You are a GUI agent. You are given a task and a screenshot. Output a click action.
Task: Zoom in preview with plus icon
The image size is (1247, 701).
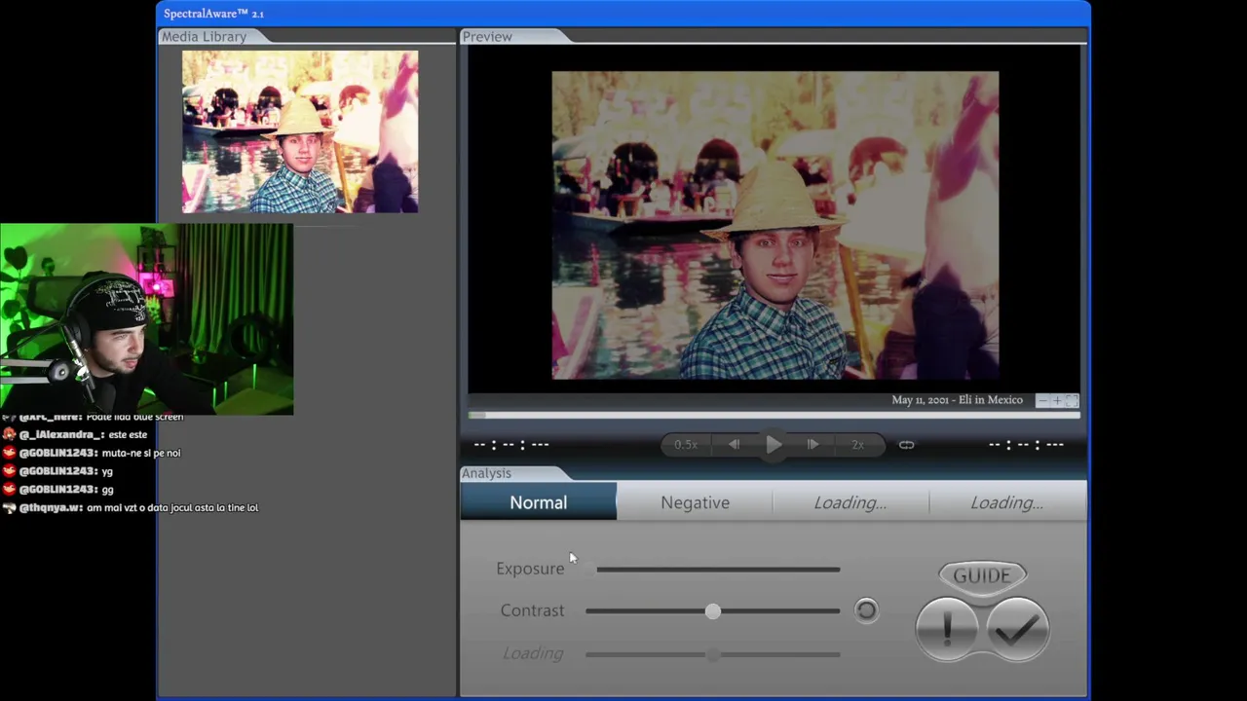[1057, 400]
